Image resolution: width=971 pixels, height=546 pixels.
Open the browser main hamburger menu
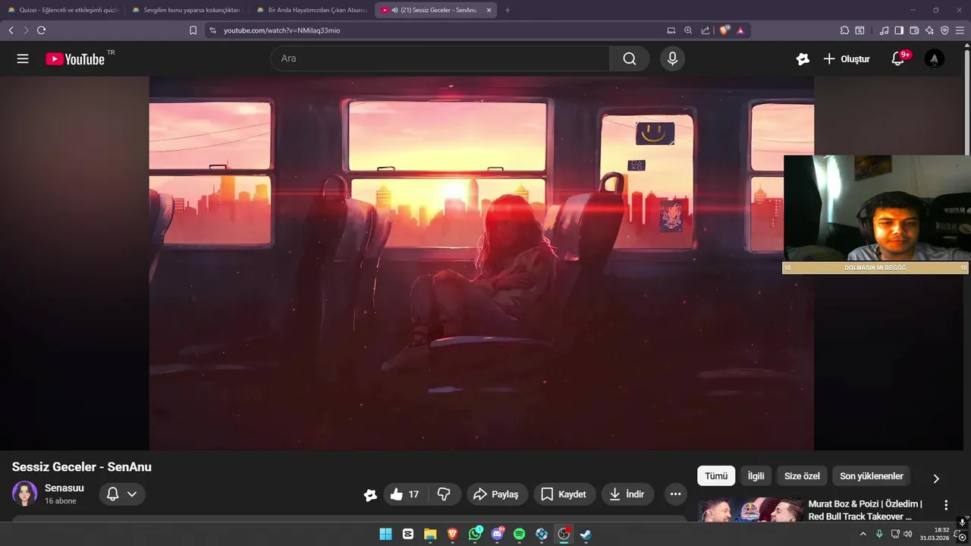coord(960,30)
